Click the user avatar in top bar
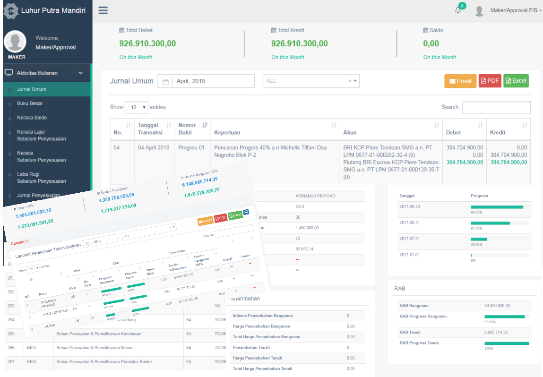The height and width of the screenshot is (377, 543). pyautogui.click(x=479, y=11)
